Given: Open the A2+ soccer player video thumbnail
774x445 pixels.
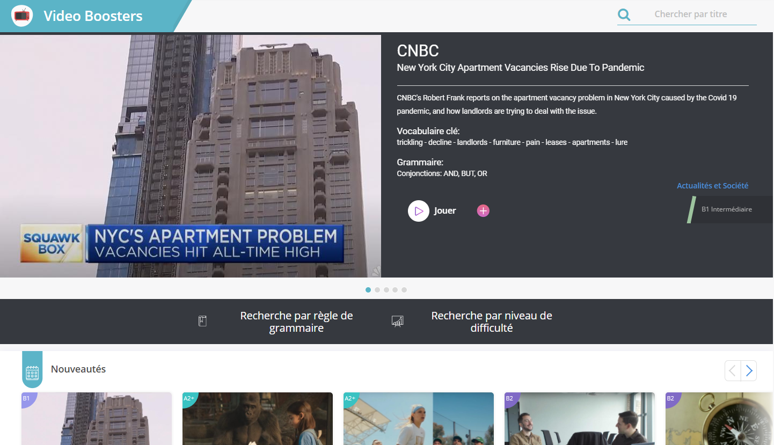Looking at the screenshot, I should (x=419, y=419).
